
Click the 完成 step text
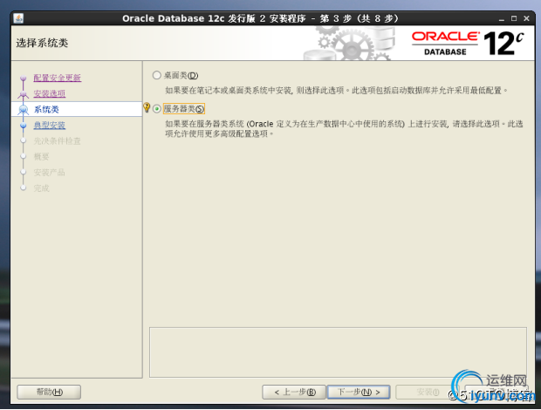coord(41,188)
